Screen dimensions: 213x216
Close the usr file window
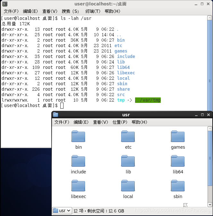click(209, 115)
